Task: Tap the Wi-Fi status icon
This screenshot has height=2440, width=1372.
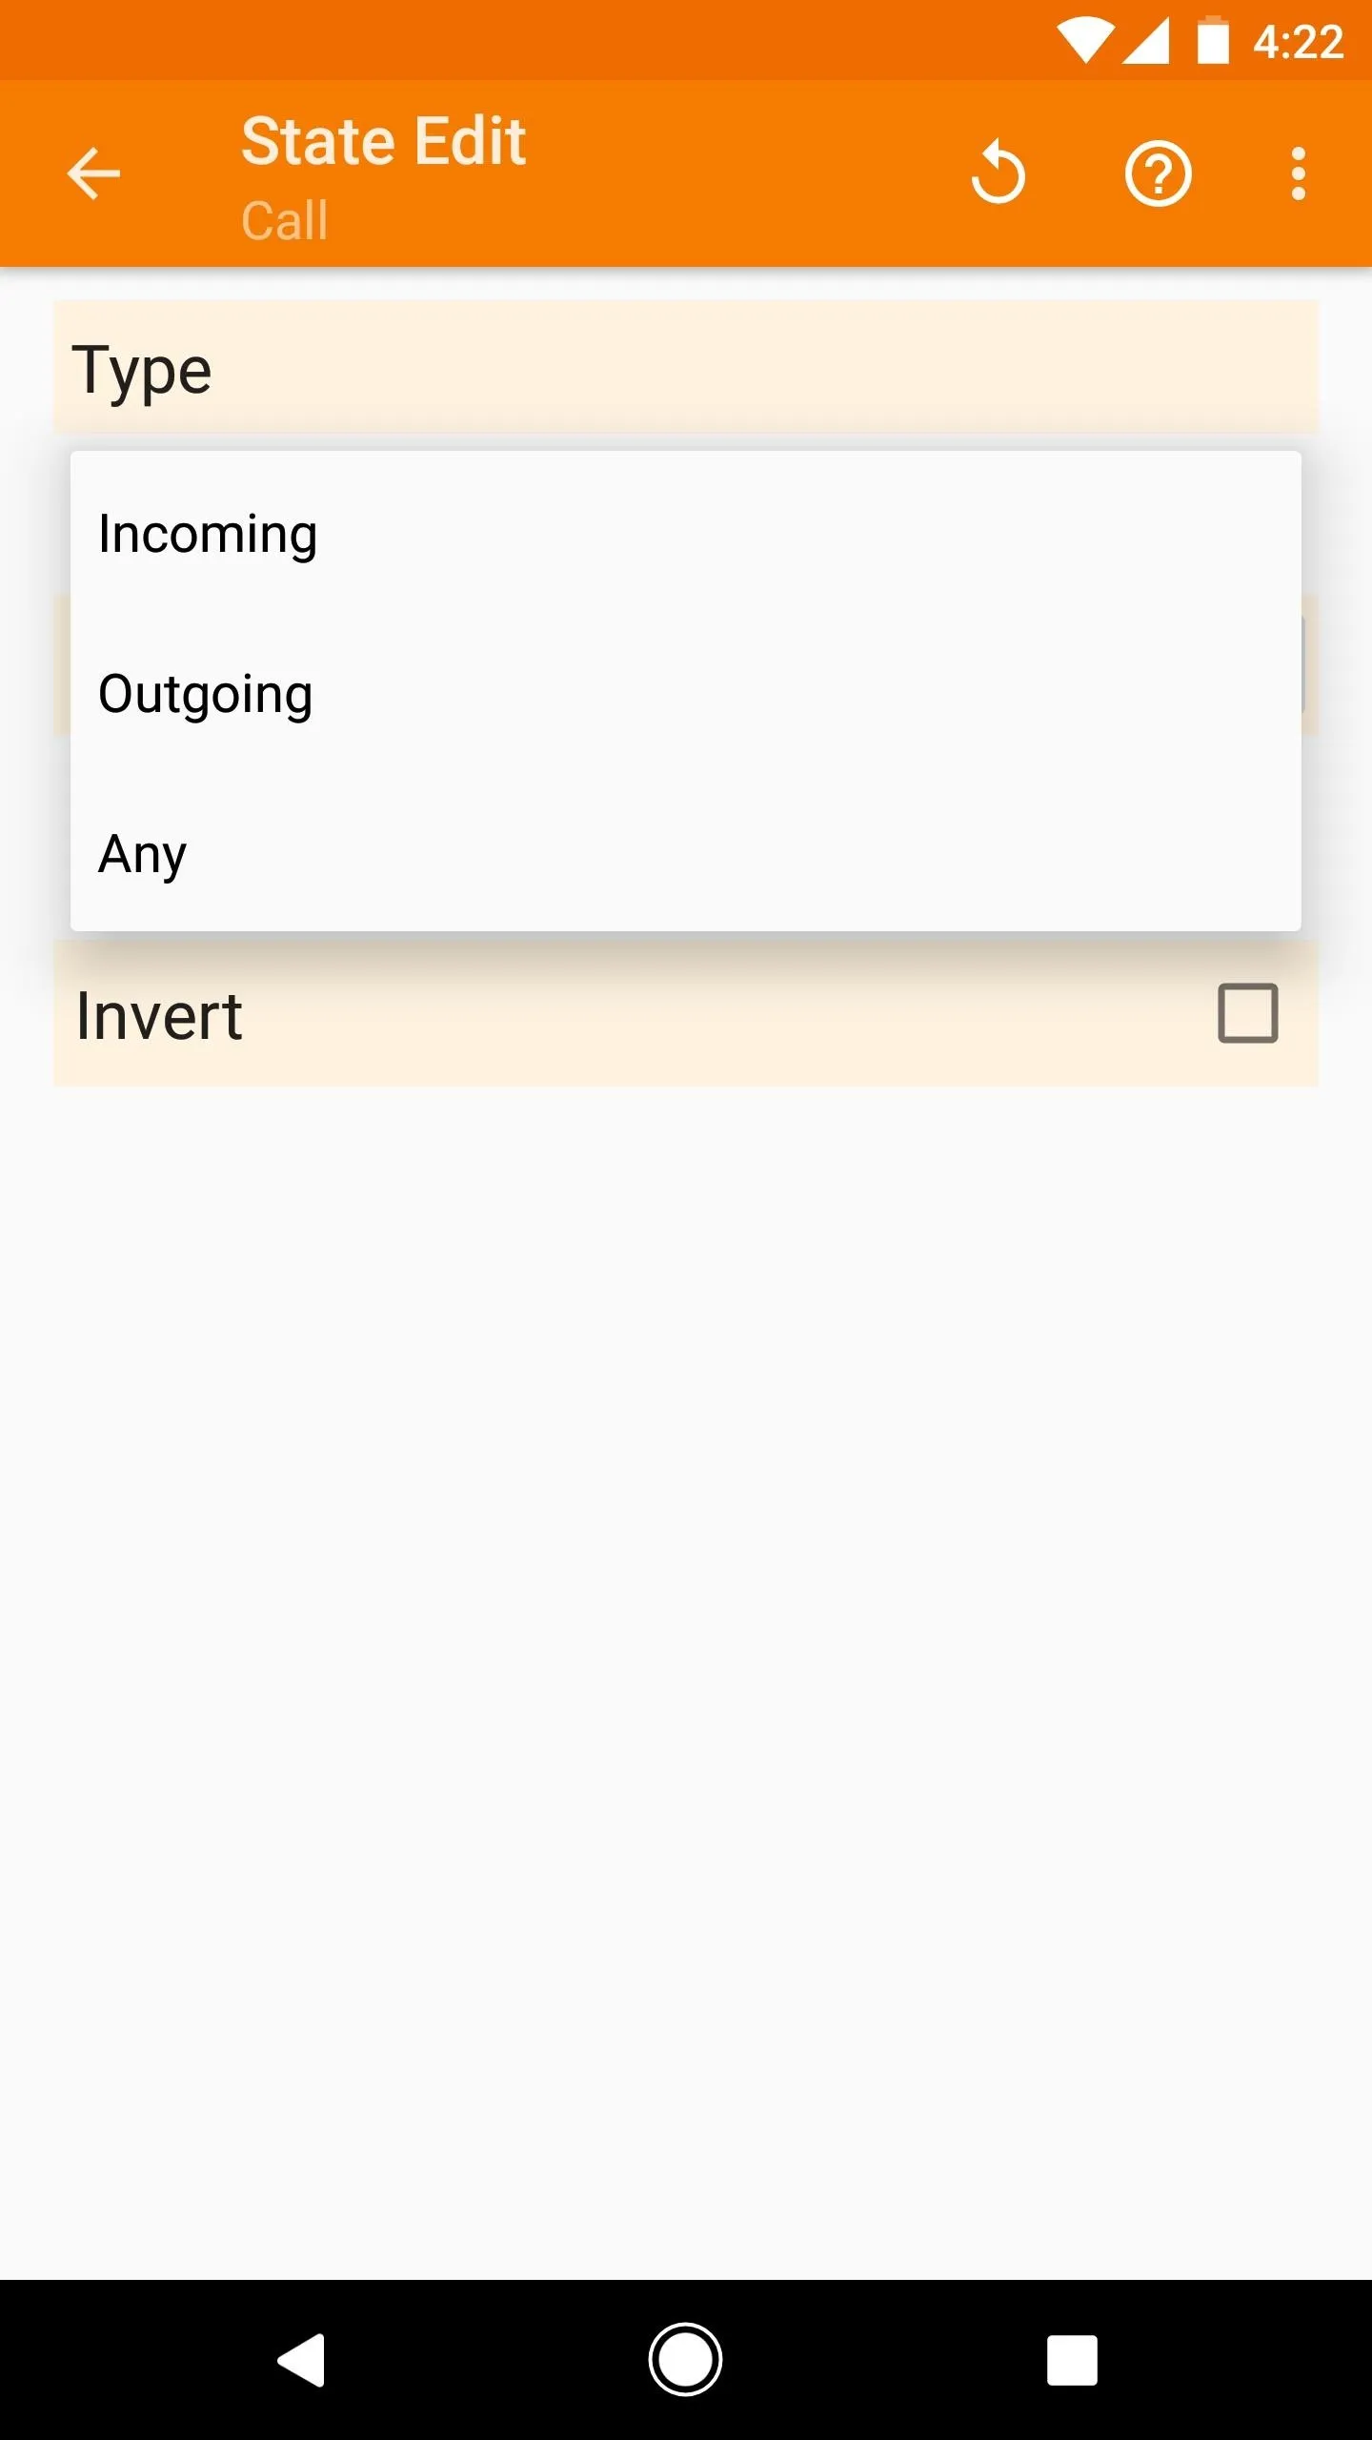Action: 1085,42
